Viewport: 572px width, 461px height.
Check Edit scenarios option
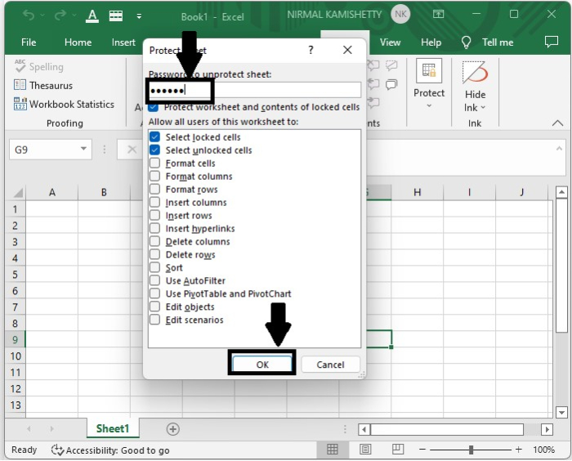click(x=154, y=320)
